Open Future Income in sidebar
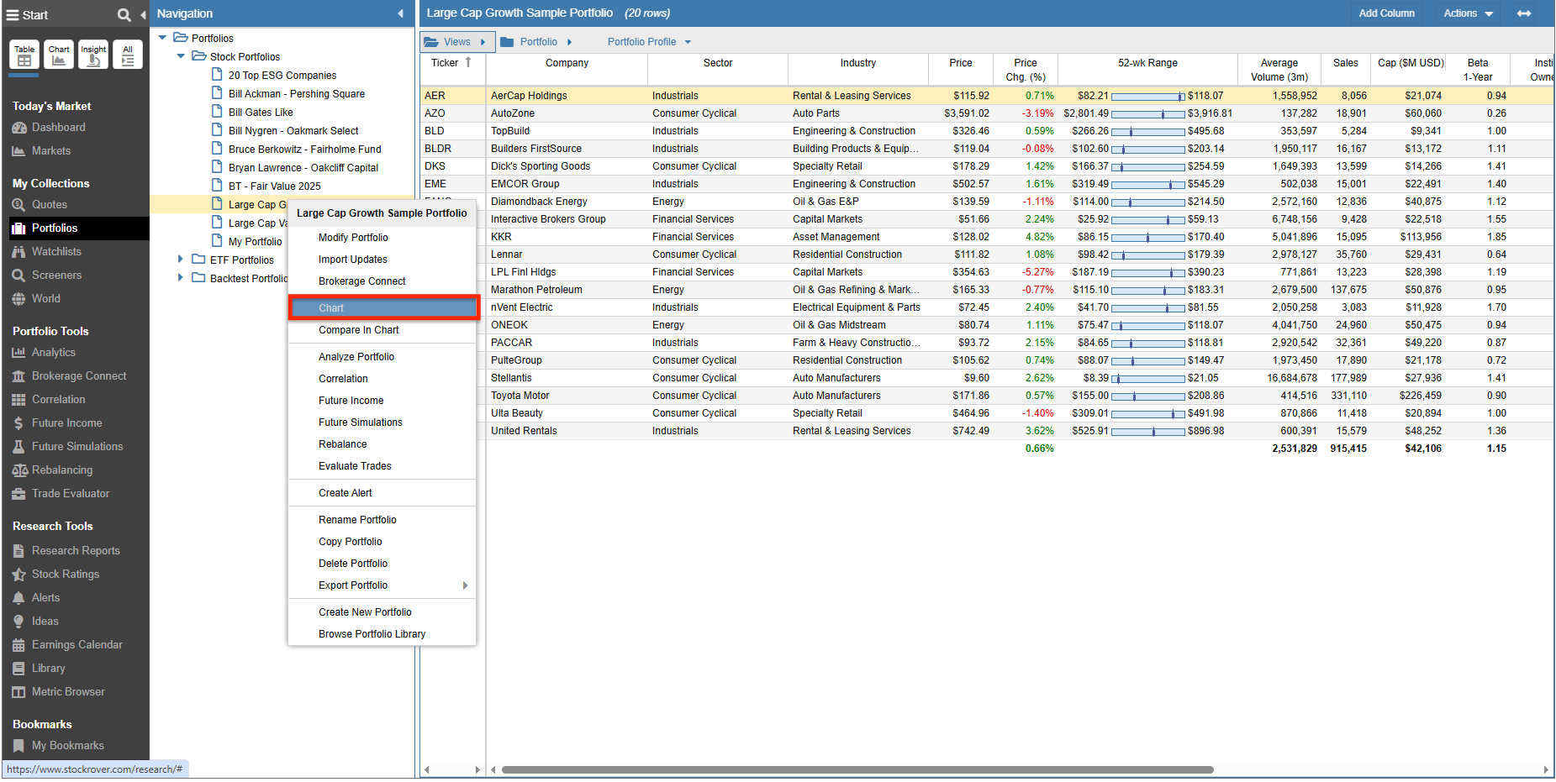This screenshot has width=1556, height=782. [x=66, y=423]
